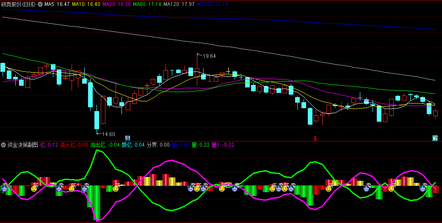Screen dimensions: 442x223
Task: Click the green MA60: 17.14 label
Action: click(147, 4)
